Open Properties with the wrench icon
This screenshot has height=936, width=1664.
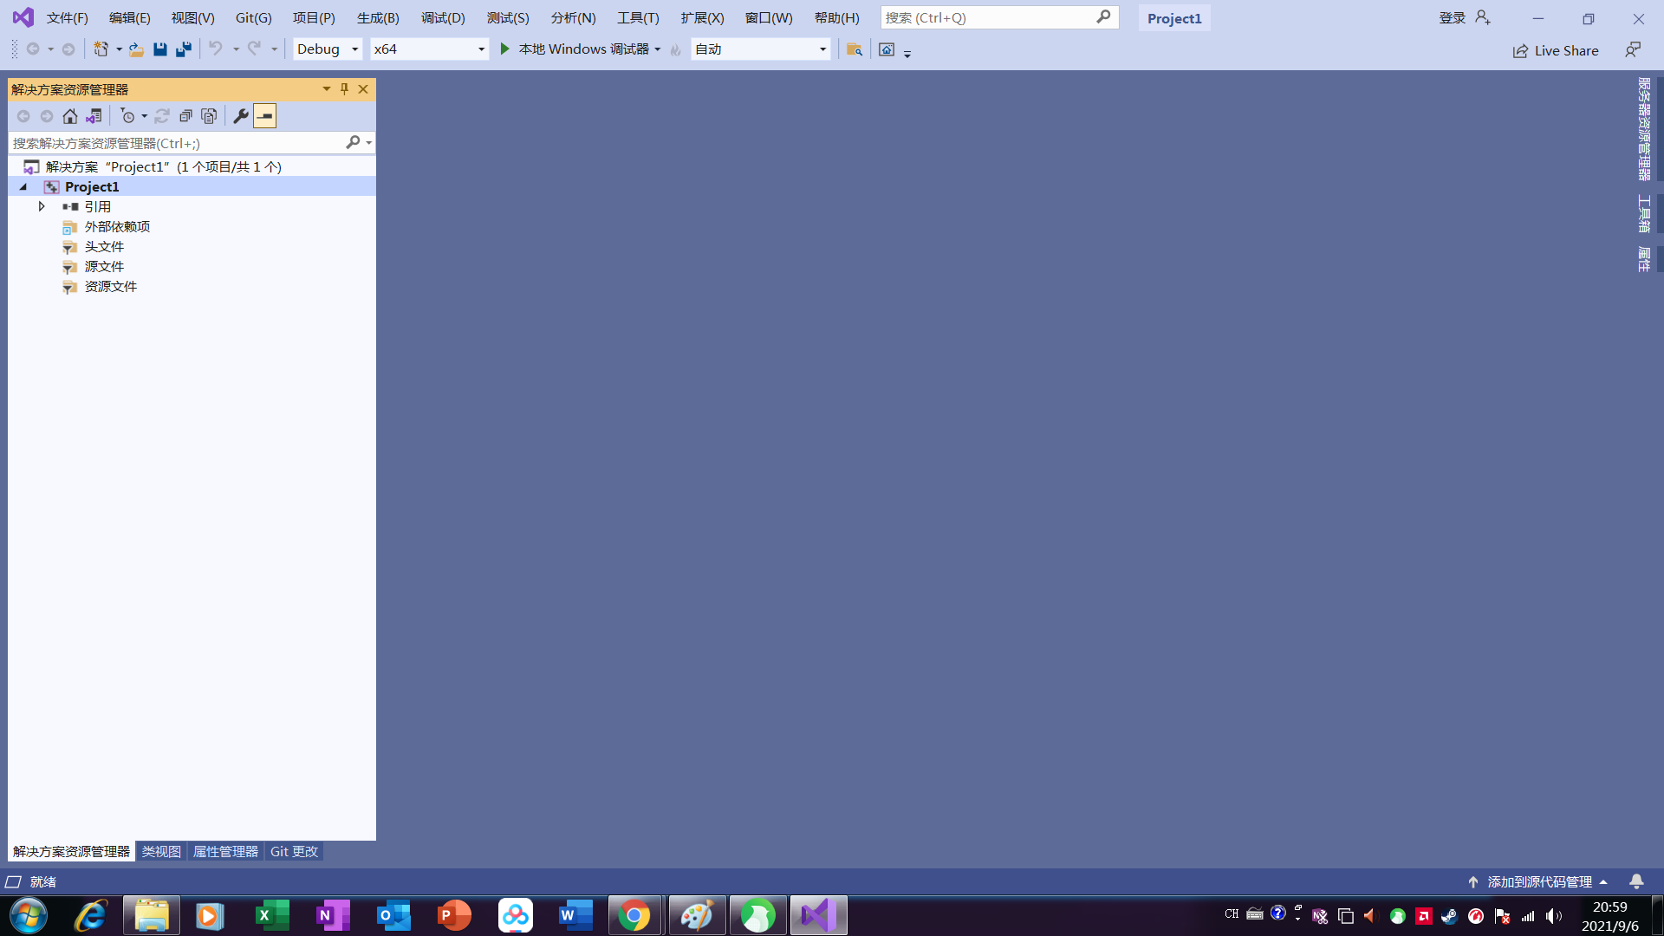pos(241,116)
